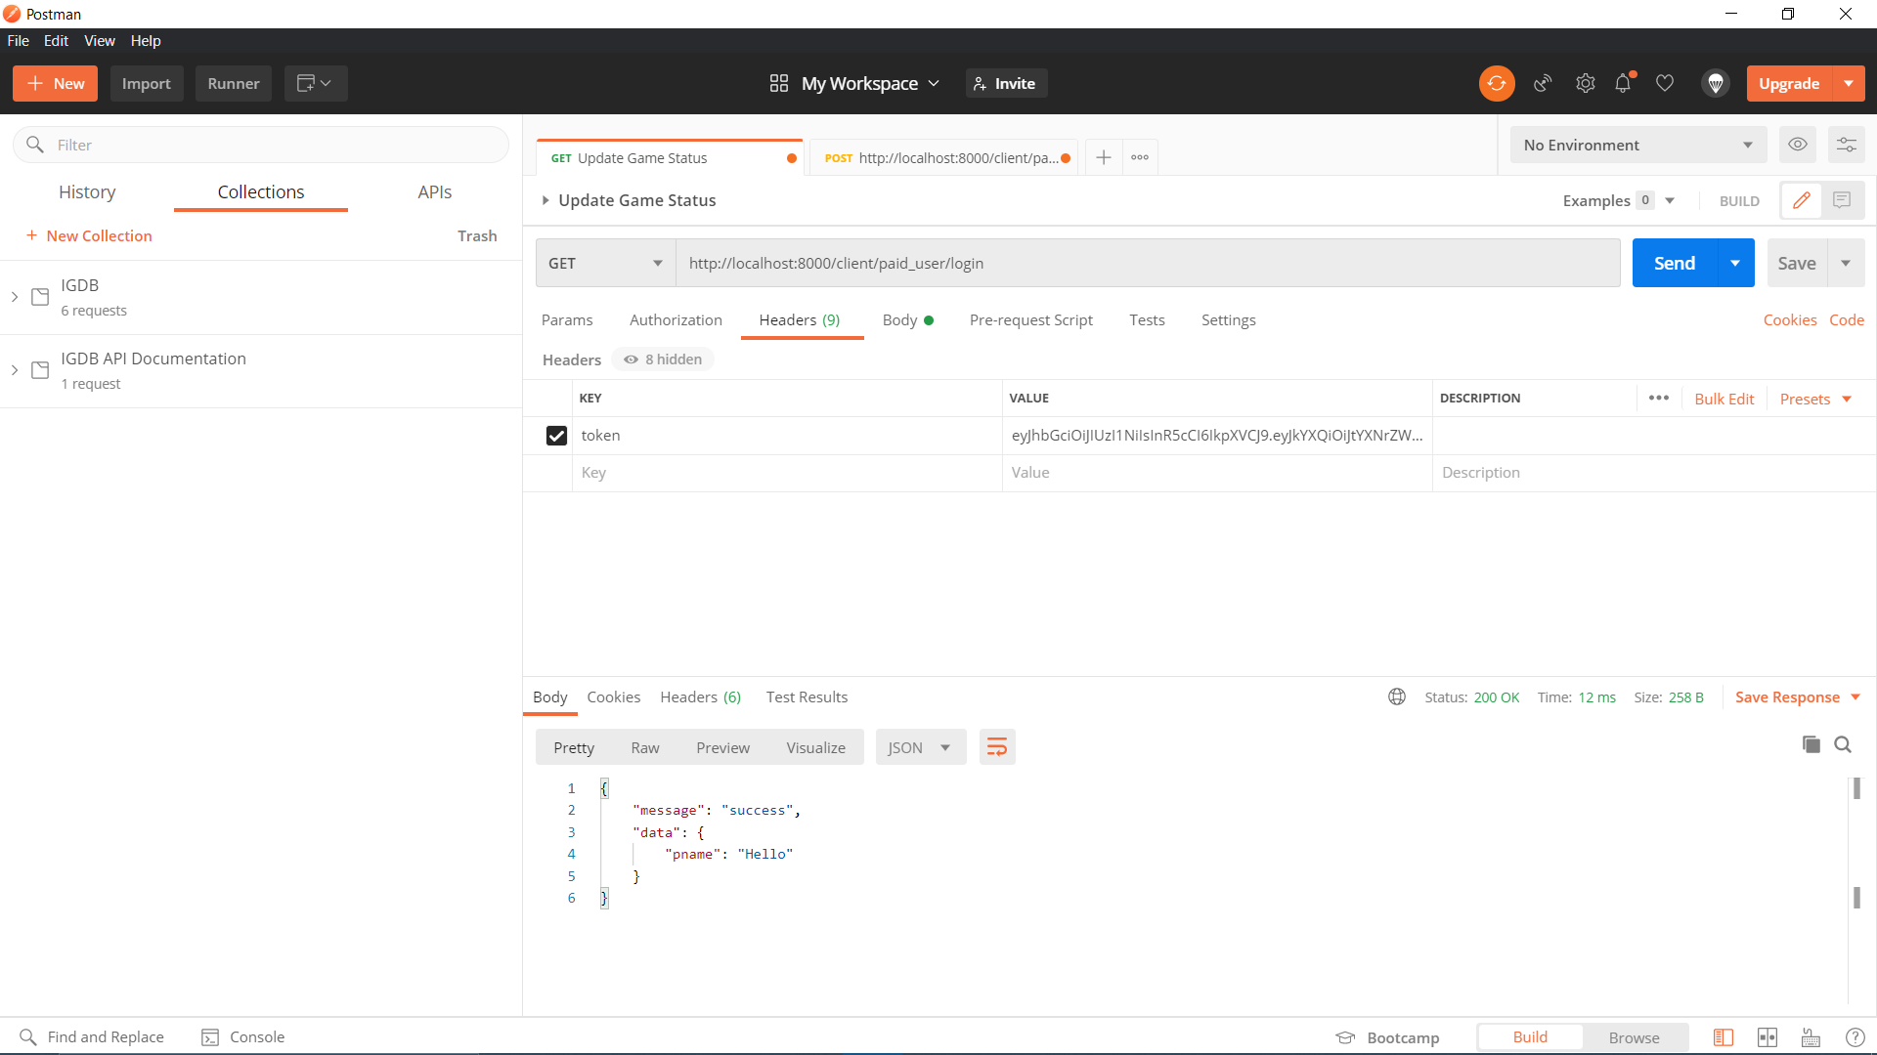Screen dimensions: 1877x1055
Task: Search the response with magnifier icon
Action: pos(1843,744)
